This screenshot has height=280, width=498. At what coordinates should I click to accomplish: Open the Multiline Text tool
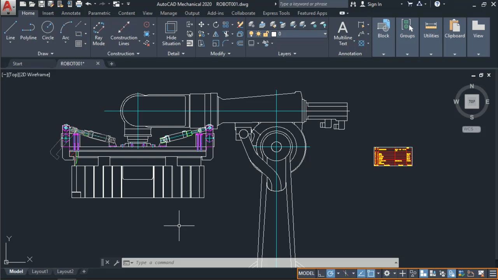(x=343, y=33)
